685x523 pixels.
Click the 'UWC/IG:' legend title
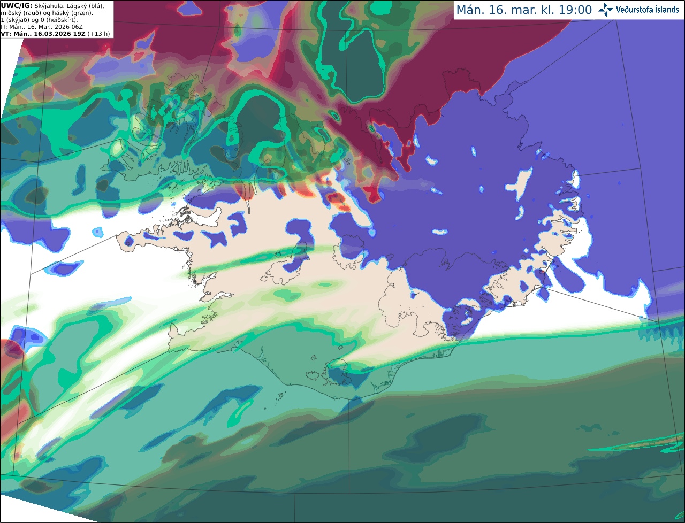pos(16,5)
